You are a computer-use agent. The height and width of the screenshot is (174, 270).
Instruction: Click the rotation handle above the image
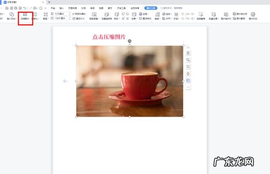130,41
